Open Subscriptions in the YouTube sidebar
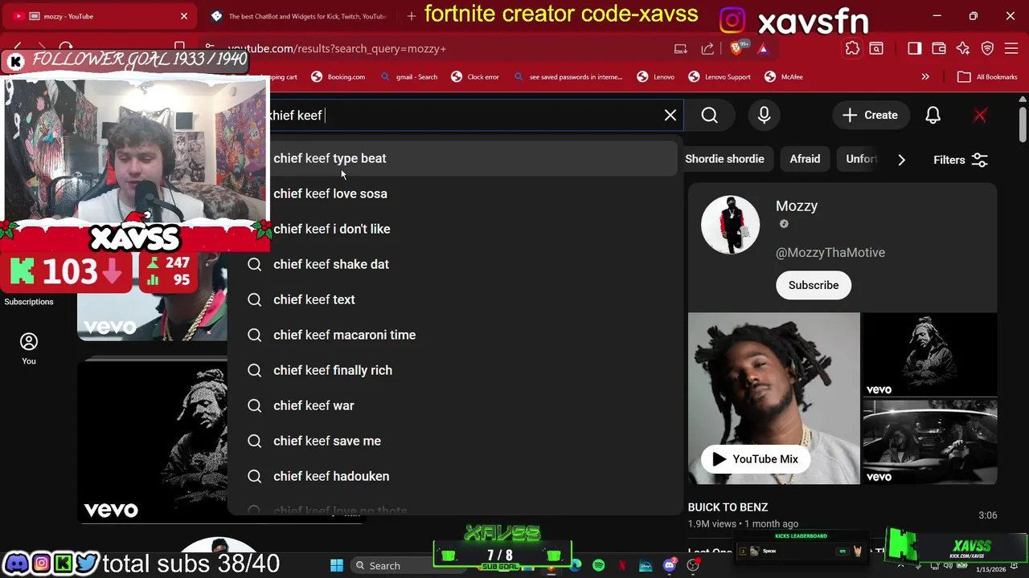This screenshot has width=1029, height=578. click(x=29, y=302)
